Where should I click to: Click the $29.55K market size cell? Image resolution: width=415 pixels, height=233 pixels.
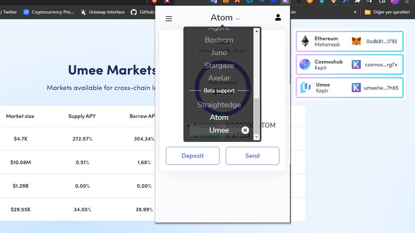pyautogui.click(x=20, y=209)
